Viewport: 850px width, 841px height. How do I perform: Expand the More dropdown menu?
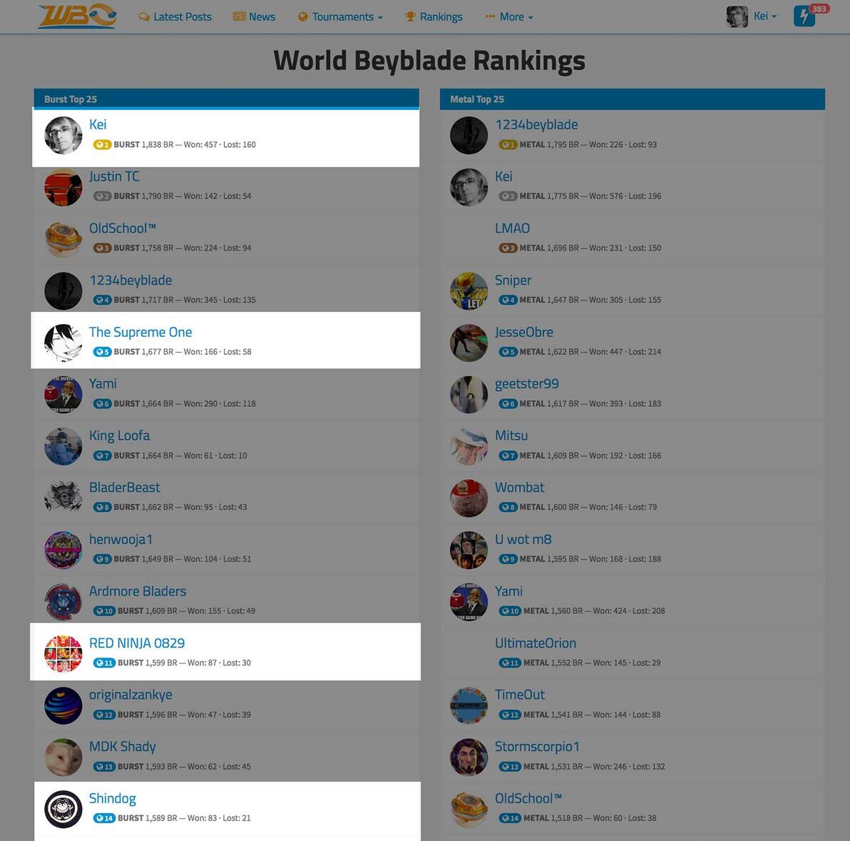click(x=510, y=17)
